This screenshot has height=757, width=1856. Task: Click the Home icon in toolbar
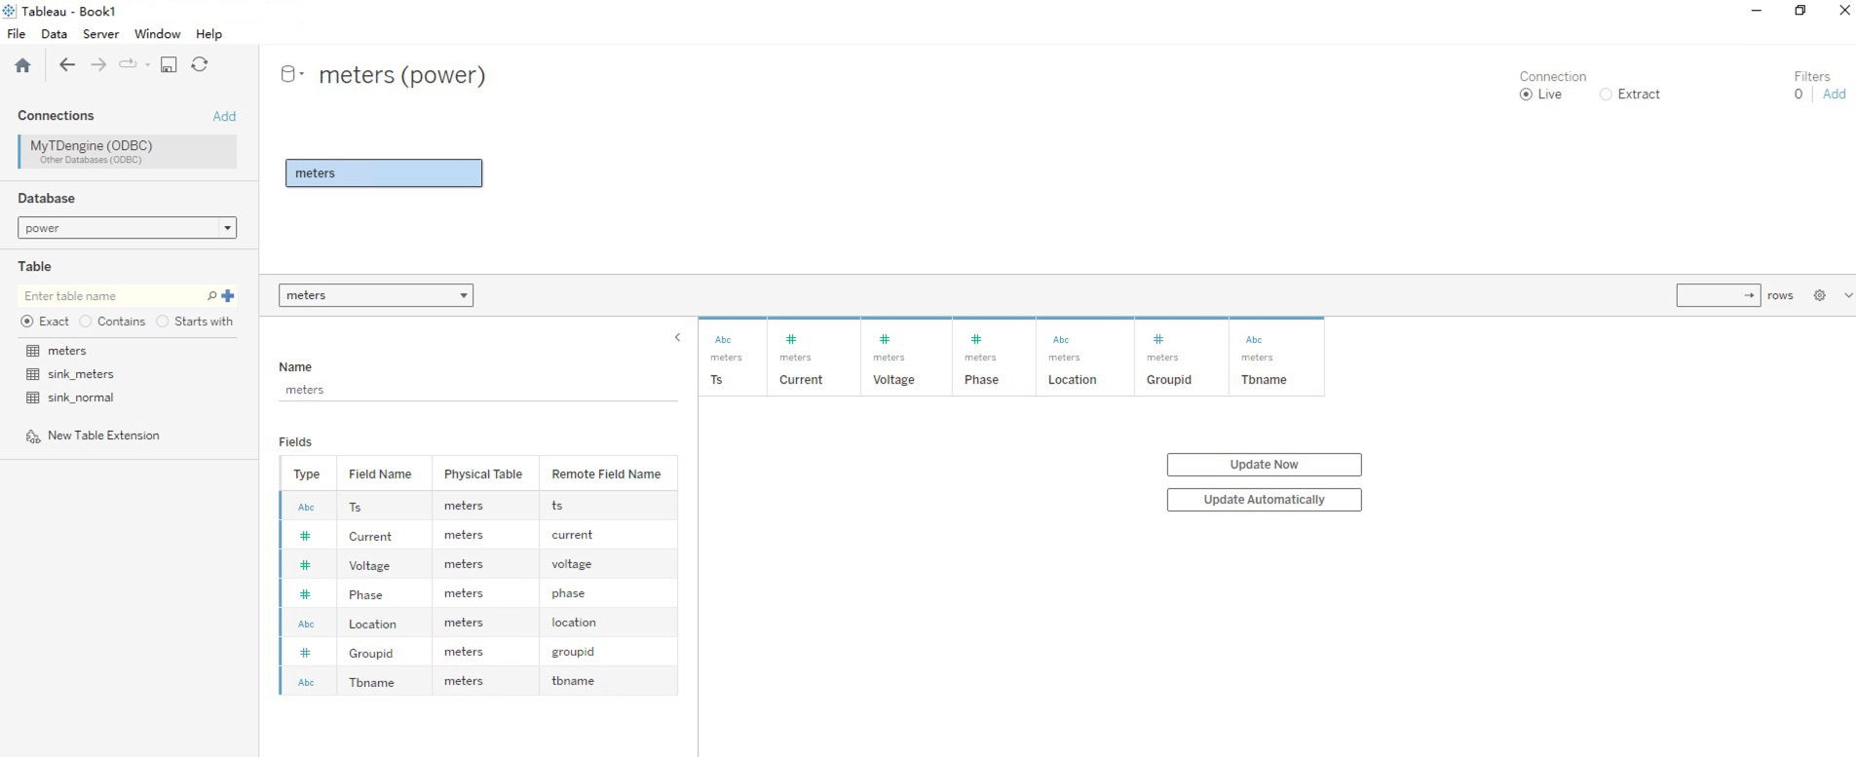point(22,65)
